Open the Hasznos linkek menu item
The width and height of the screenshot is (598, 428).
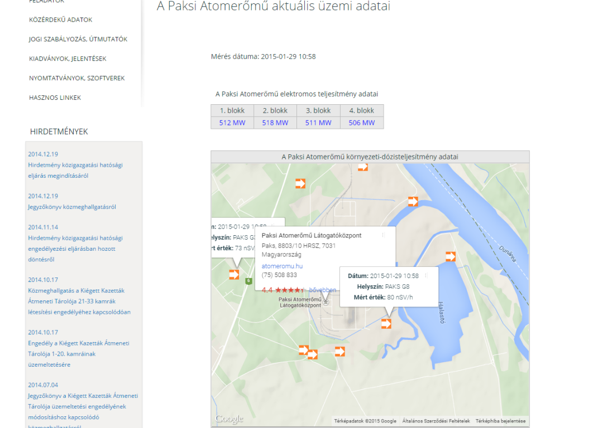click(x=55, y=98)
